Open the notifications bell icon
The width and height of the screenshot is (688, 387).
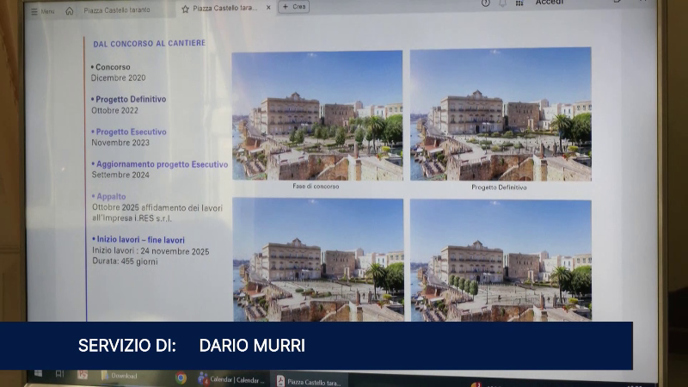tap(503, 3)
